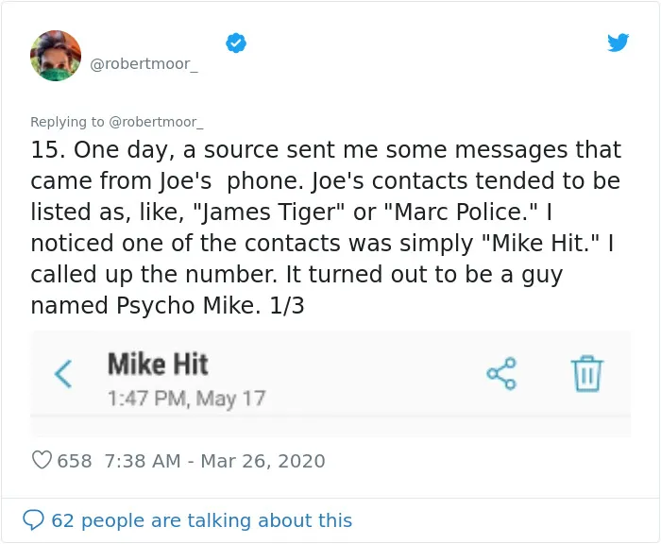Open the @robertmoor_ handle at top
The image size is (661, 544).
point(144,64)
